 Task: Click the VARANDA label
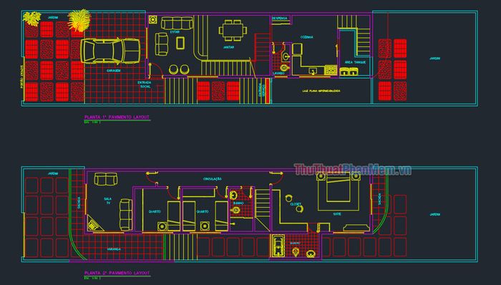click(x=114, y=249)
